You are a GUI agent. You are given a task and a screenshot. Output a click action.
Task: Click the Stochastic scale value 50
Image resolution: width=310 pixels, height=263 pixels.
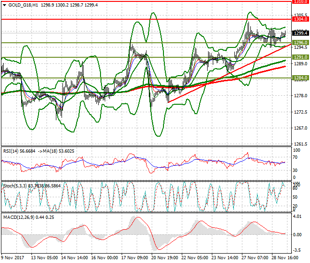295,197
